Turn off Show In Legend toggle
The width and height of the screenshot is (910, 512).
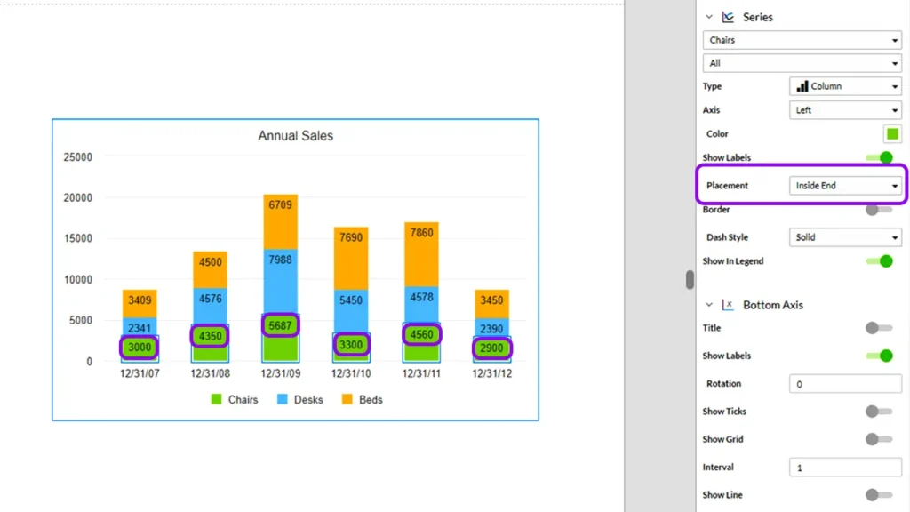(879, 261)
